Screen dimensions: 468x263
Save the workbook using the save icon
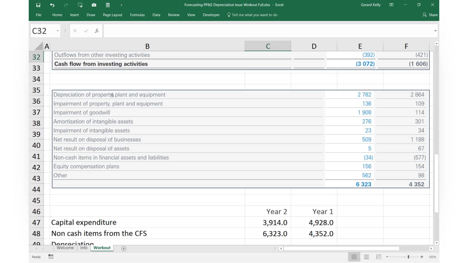coord(38,5)
